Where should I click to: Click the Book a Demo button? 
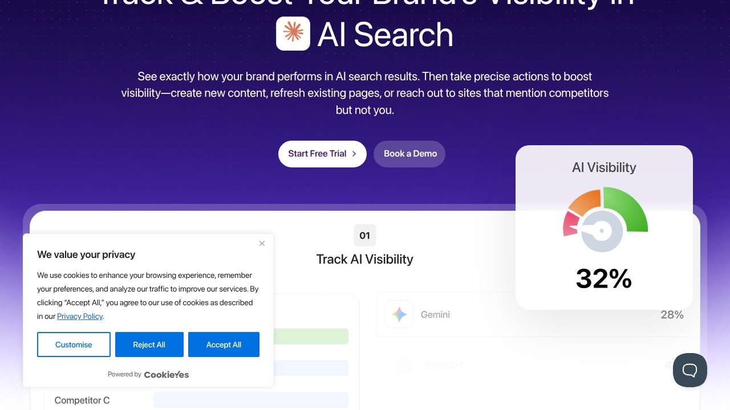[x=409, y=154]
